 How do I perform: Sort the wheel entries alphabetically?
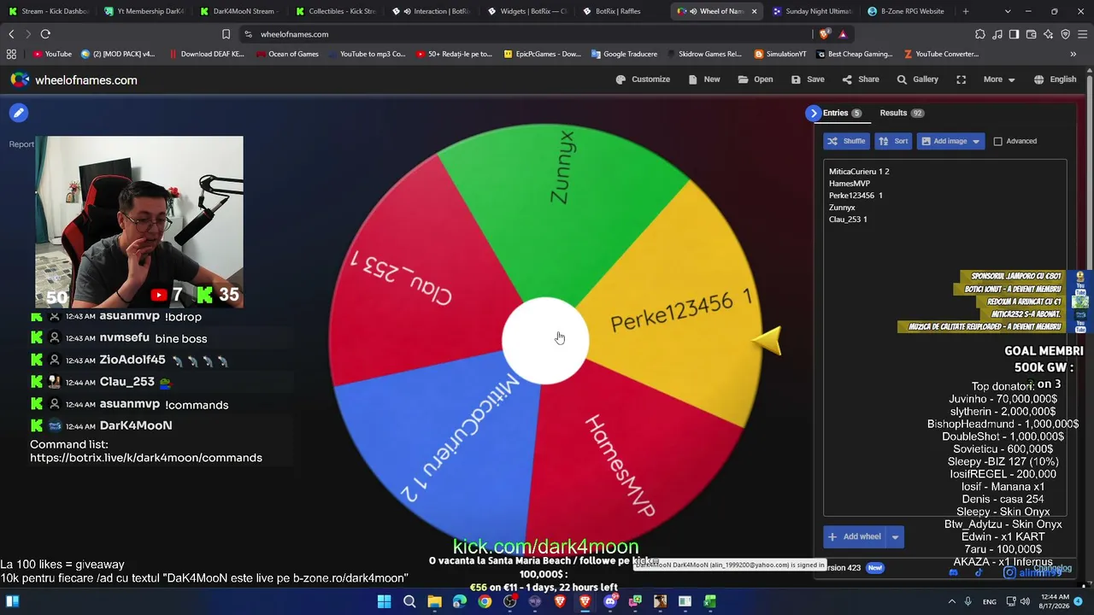point(893,141)
